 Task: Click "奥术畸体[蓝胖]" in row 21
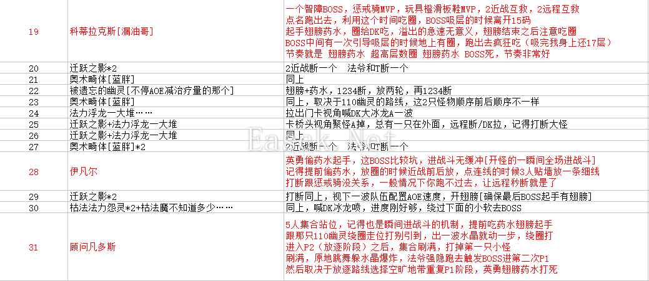click(102, 80)
